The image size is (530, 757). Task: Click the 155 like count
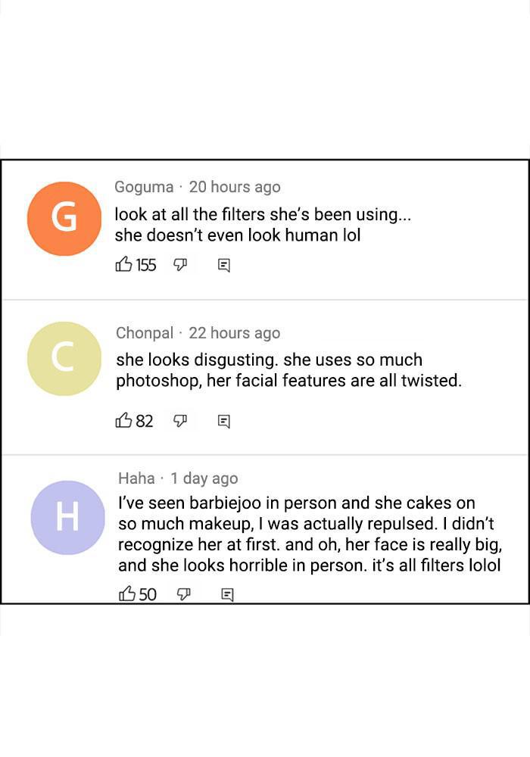pyautogui.click(x=146, y=264)
